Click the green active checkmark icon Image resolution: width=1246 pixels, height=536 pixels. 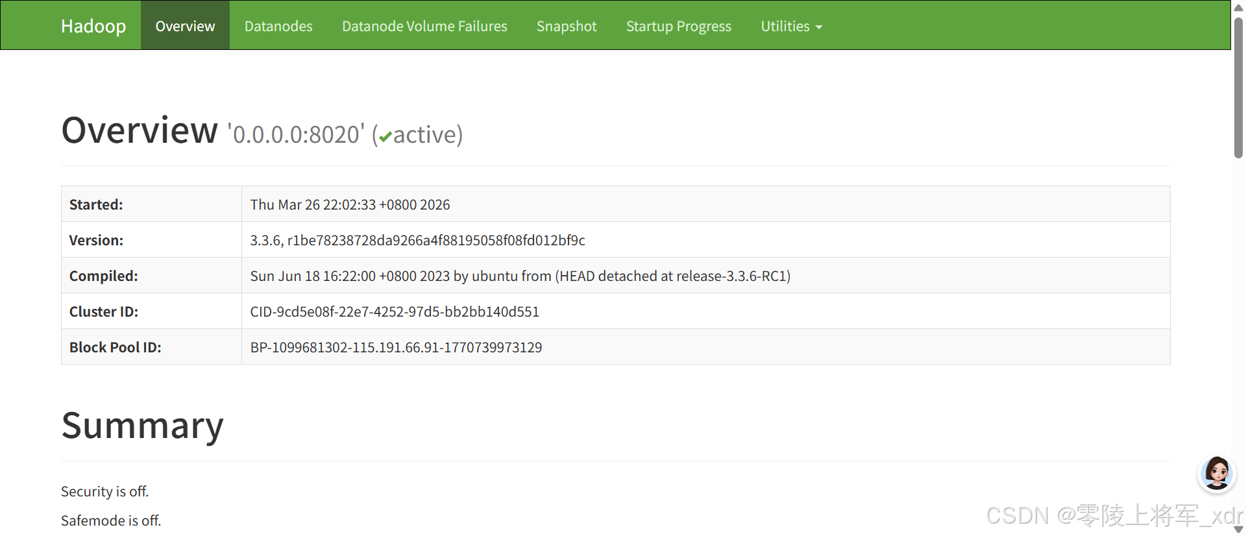click(x=385, y=136)
